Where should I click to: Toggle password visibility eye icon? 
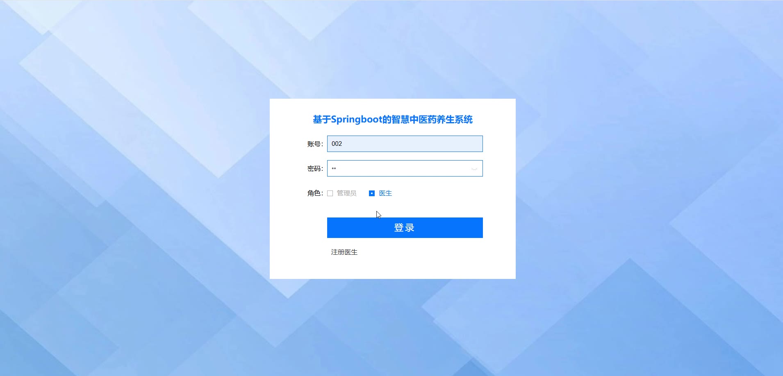474,169
